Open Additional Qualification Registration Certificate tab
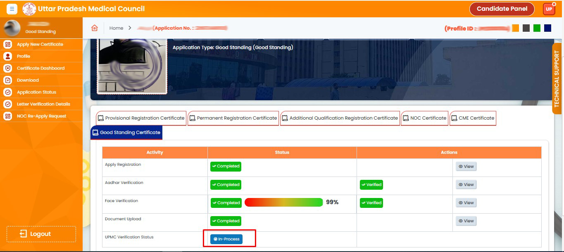Image resolution: width=564 pixels, height=252 pixels. pyautogui.click(x=340, y=118)
